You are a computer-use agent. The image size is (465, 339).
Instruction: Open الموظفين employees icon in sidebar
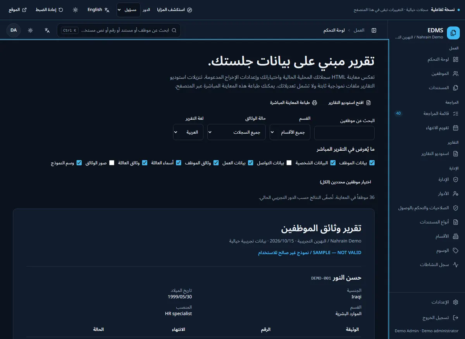tap(456, 74)
